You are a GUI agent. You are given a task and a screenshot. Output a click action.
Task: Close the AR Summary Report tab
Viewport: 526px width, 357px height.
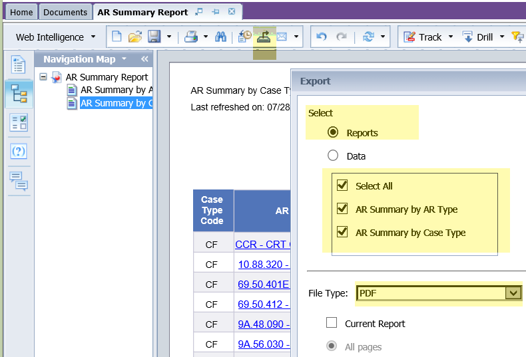pos(232,12)
